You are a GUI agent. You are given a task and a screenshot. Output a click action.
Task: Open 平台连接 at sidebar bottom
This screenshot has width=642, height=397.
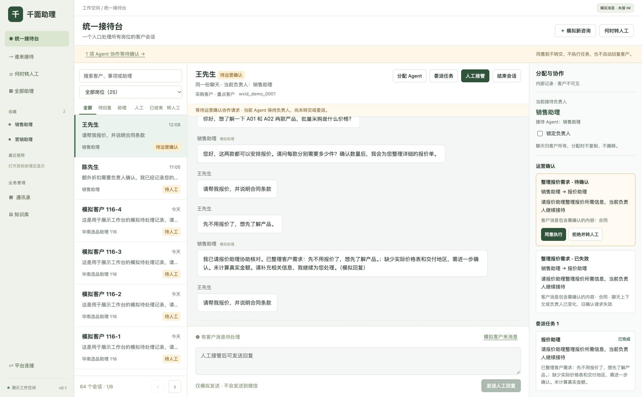pos(37,366)
